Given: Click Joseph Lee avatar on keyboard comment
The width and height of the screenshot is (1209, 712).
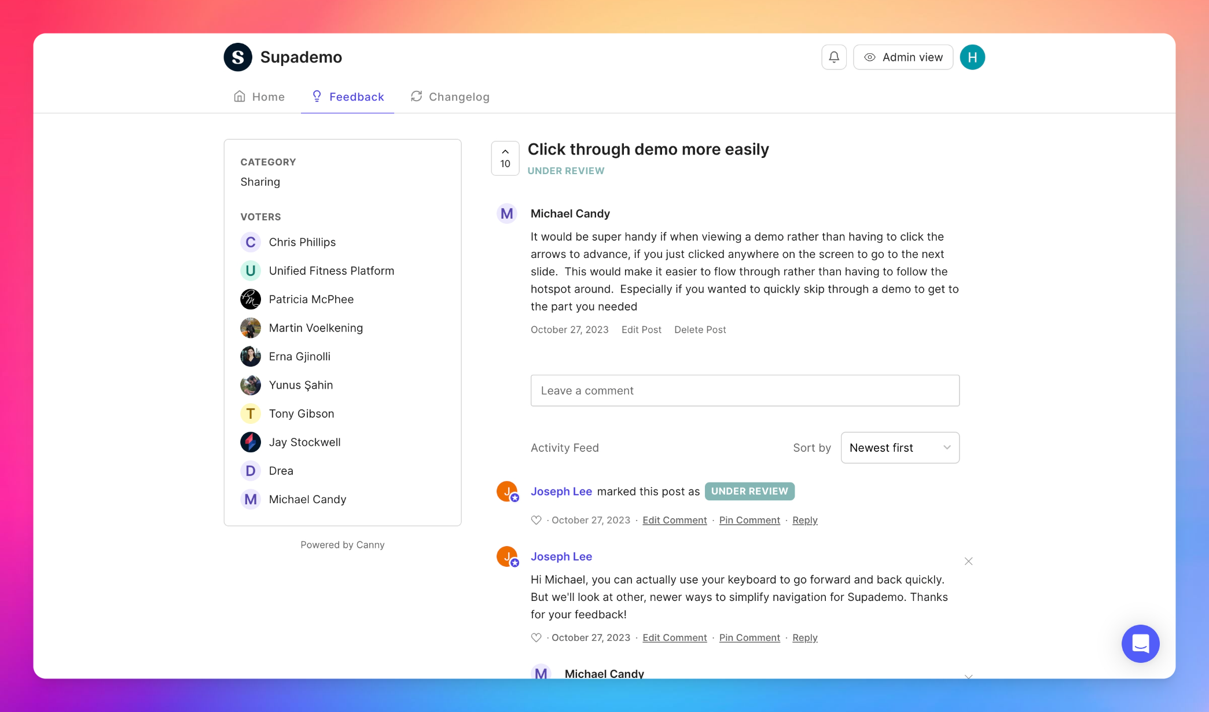Looking at the screenshot, I should (507, 556).
